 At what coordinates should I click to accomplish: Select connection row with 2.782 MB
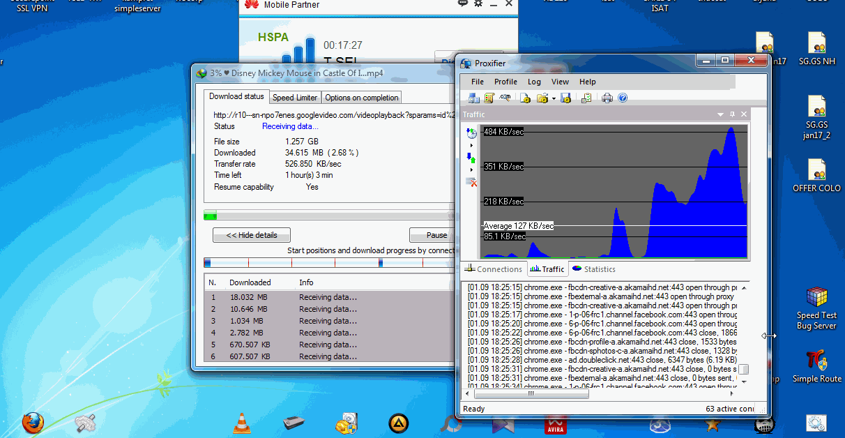(330, 333)
